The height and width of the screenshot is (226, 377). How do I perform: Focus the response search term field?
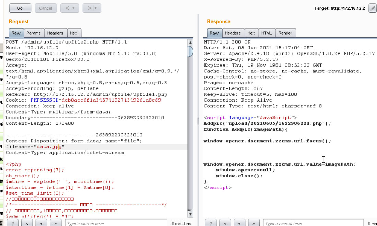(313, 223)
